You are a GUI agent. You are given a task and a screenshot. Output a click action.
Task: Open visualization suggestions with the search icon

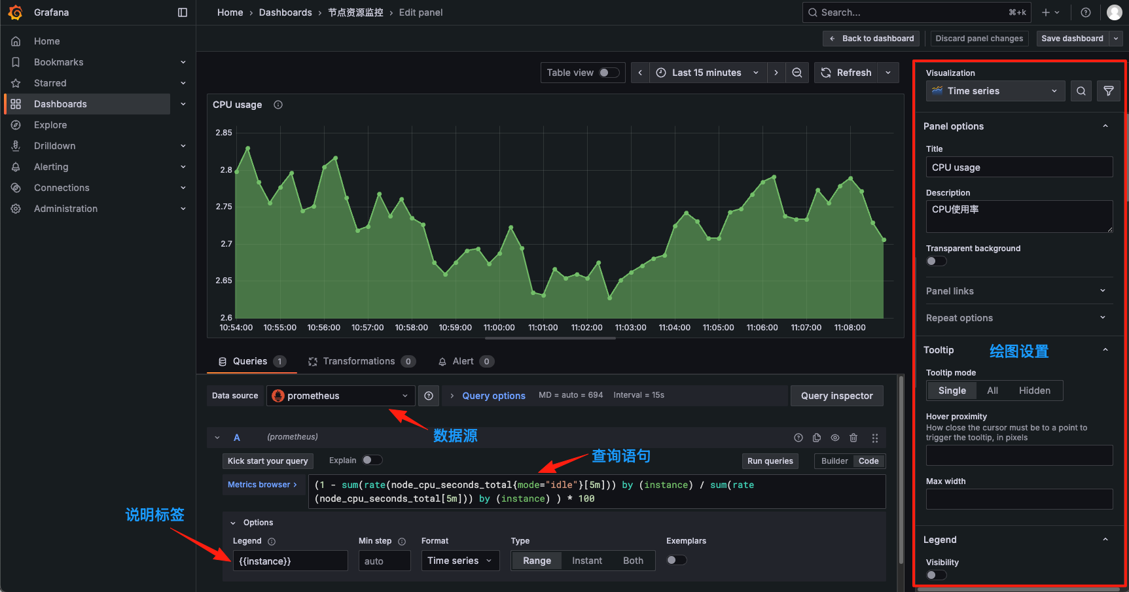[1081, 91]
